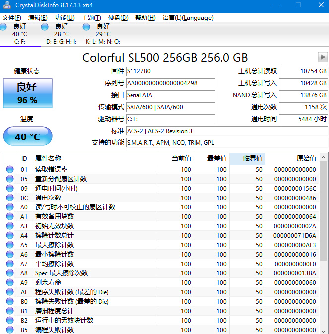Screen dimensions: 329x334
Task: Click raw value 000000071D6A
Action: 295,236
